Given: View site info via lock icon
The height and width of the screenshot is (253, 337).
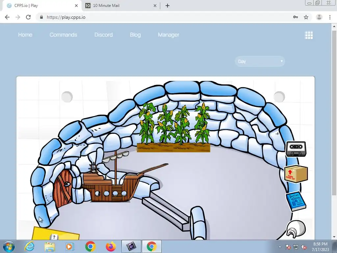Looking at the screenshot, I should [41, 17].
